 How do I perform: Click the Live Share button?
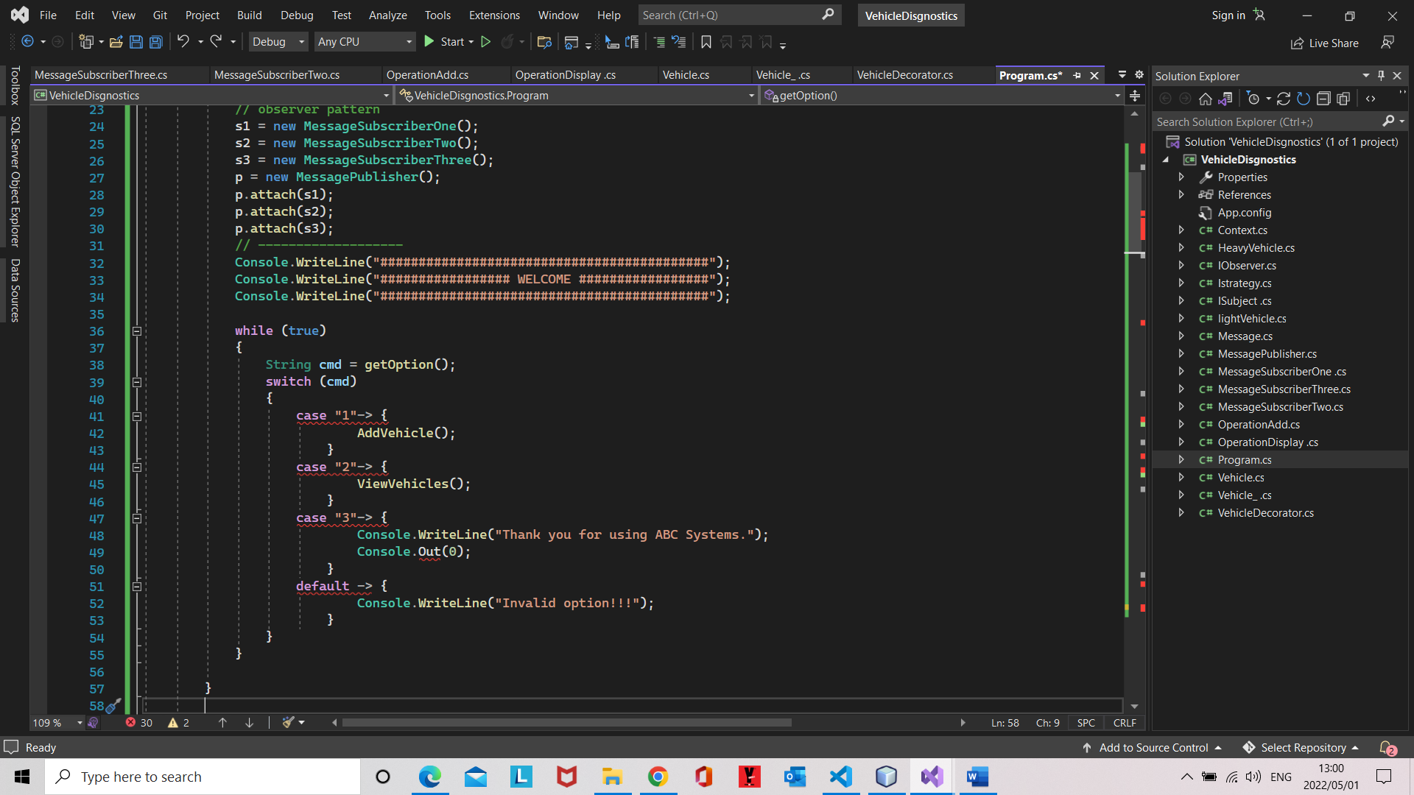point(1324,43)
